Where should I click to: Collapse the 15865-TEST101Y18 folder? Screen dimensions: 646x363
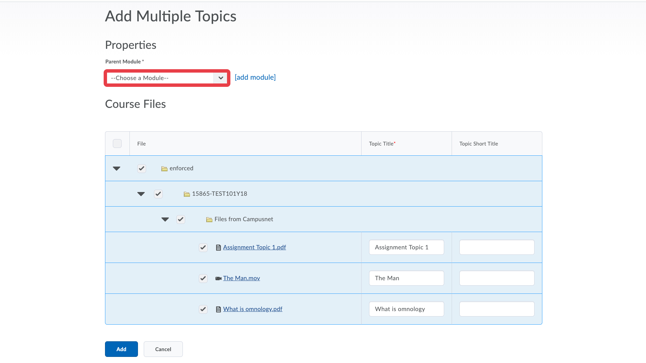(141, 194)
